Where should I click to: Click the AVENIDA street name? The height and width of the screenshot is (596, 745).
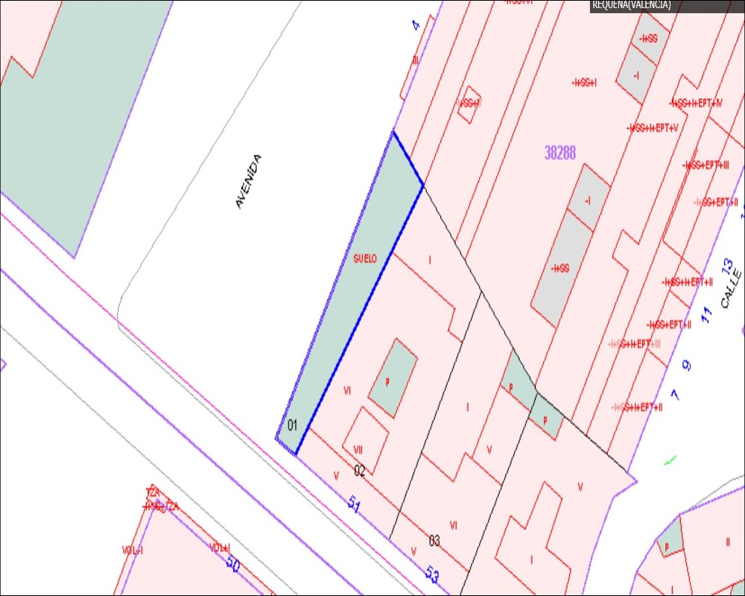(248, 181)
